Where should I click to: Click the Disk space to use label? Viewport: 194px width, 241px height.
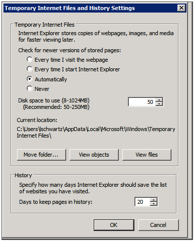[54, 100]
